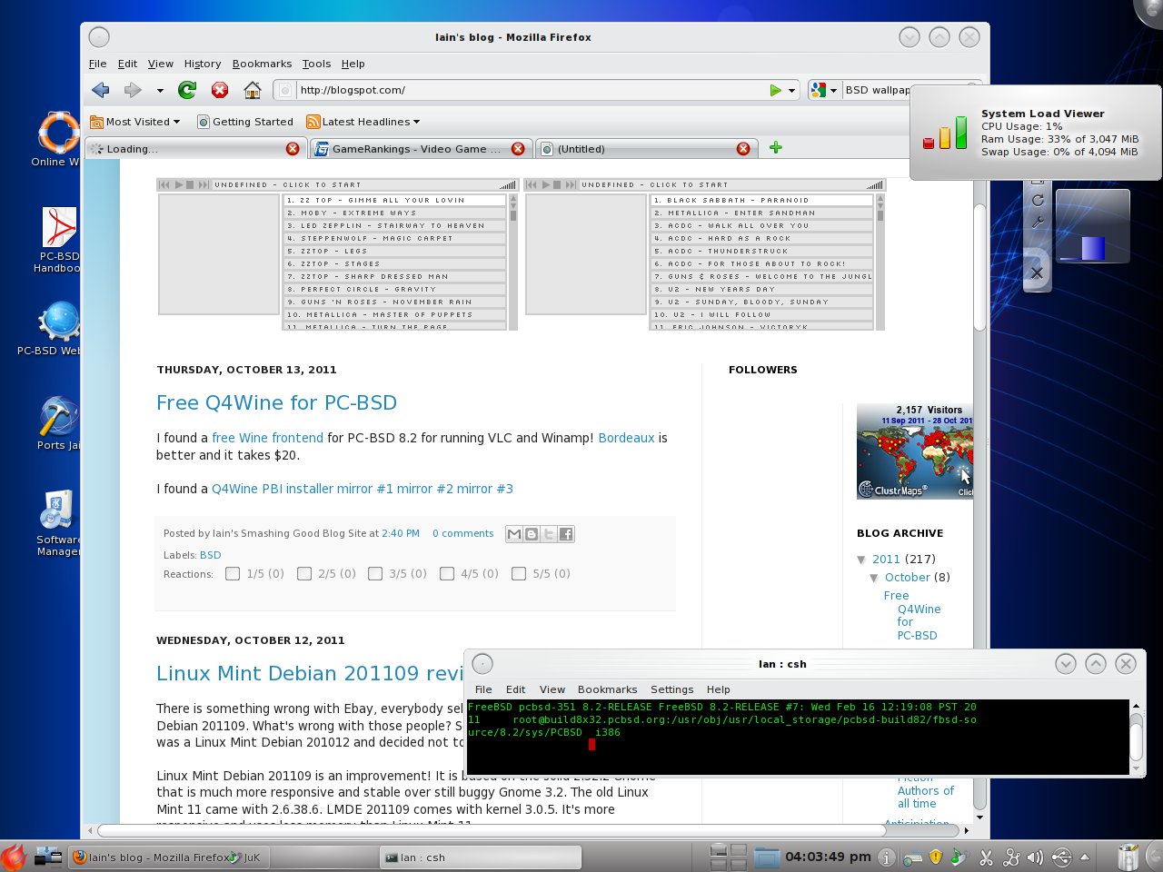Check the 3/5 reaction box
The height and width of the screenshot is (872, 1163).
pos(375,573)
